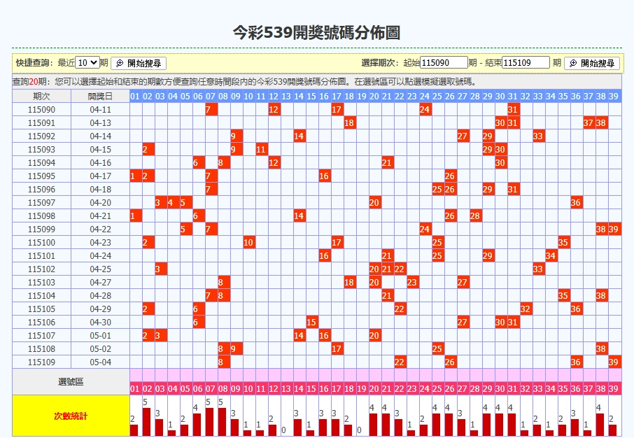Image resolution: width=634 pixels, height=438 pixels.
Task: Click the 期次 column header
Action: [42, 97]
